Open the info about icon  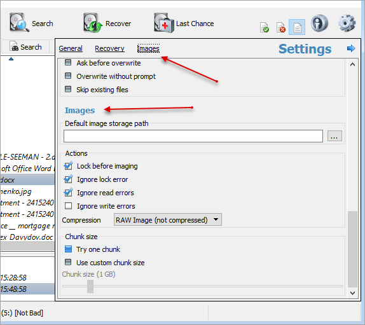point(319,23)
